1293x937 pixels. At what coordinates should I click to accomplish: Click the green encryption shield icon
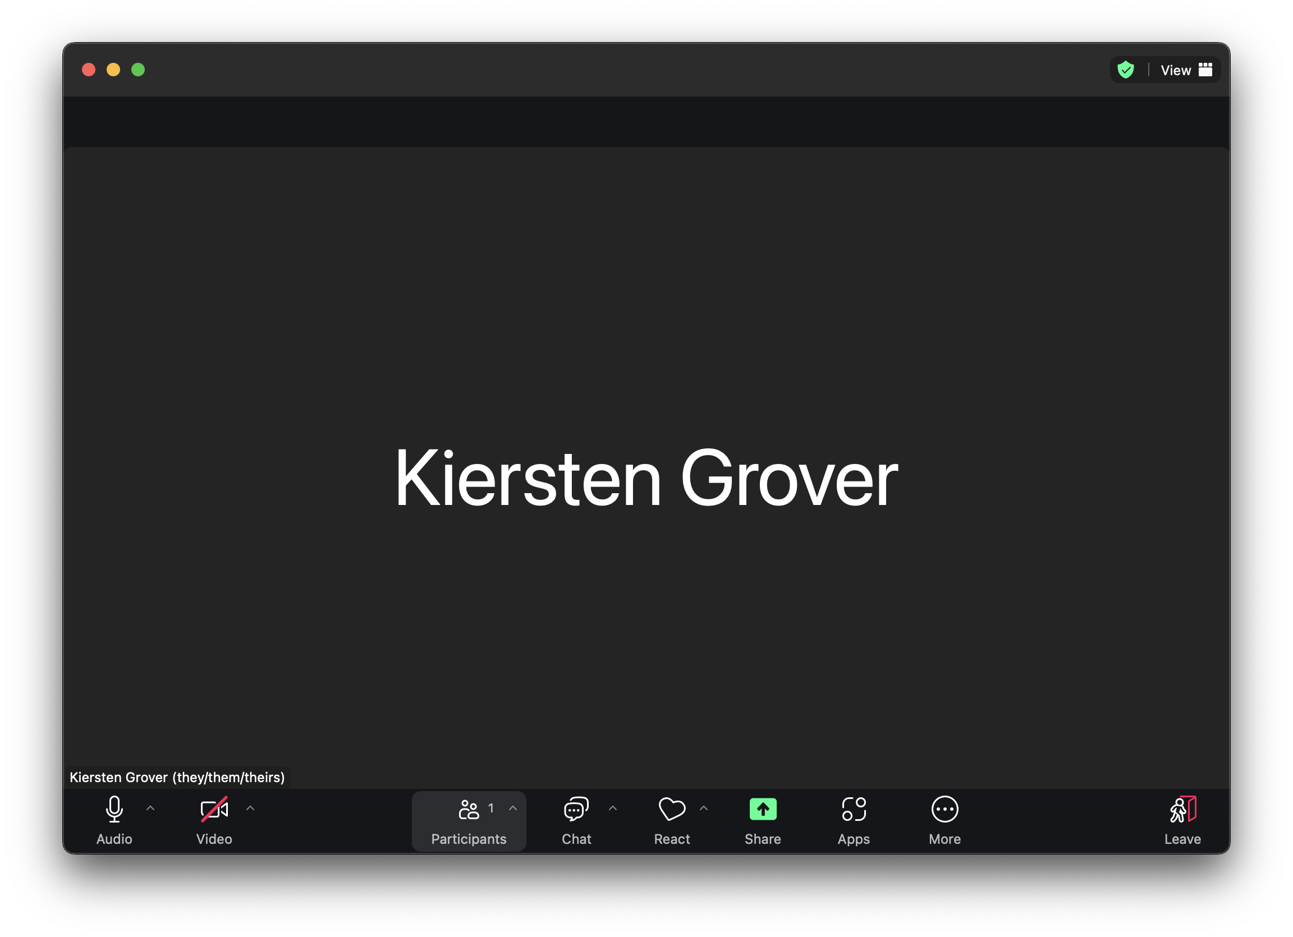tap(1125, 70)
